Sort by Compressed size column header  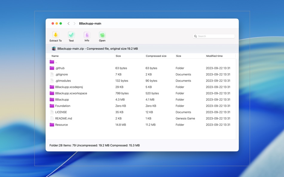click(156, 56)
